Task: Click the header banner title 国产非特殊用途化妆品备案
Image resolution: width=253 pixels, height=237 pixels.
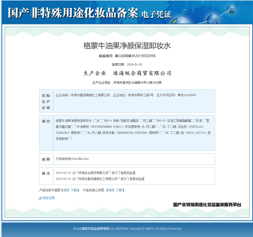Action: pyautogui.click(x=73, y=13)
